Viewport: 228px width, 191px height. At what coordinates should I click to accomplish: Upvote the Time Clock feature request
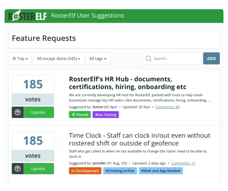point(38,169)
